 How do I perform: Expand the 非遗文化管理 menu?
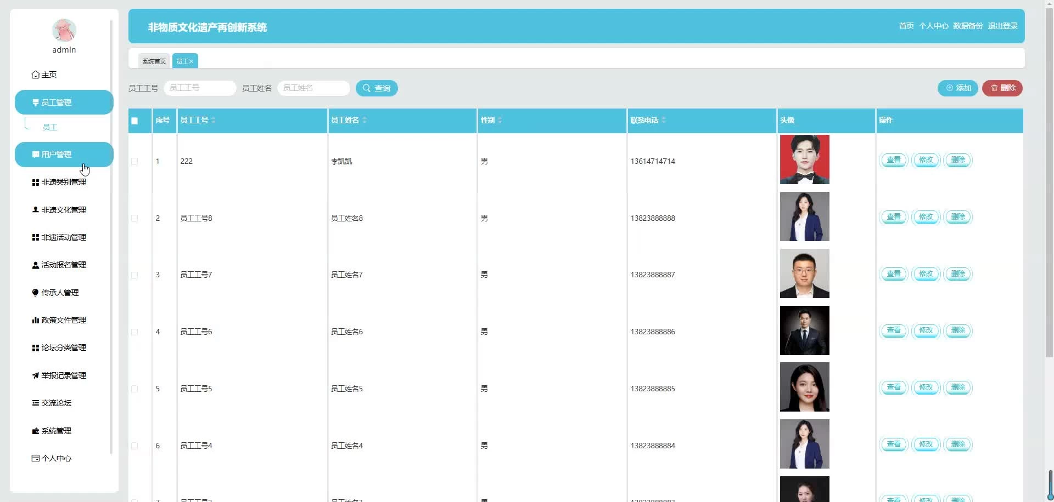(64, 210)
